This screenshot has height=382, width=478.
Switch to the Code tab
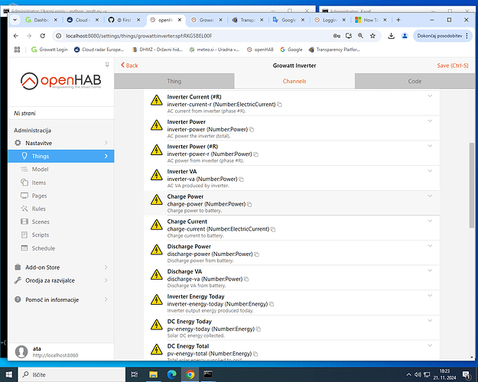point(415,81)
